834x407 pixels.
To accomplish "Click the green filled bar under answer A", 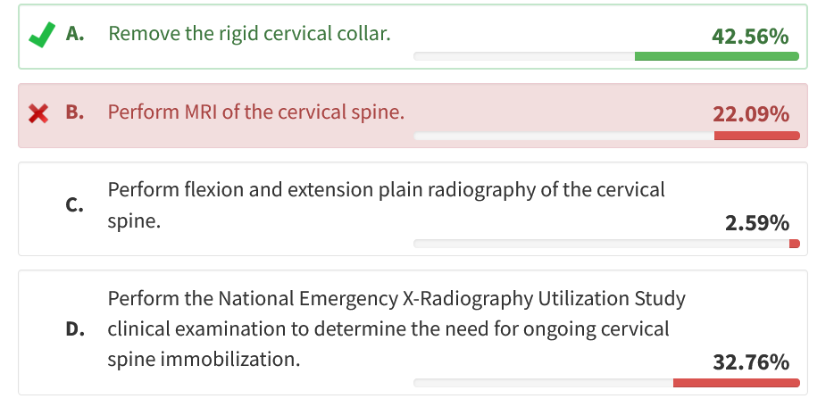I will 716,56.
